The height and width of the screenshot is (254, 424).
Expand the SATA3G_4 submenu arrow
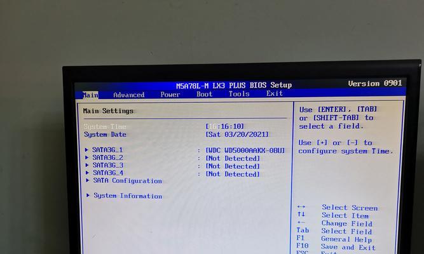[87, 172]
